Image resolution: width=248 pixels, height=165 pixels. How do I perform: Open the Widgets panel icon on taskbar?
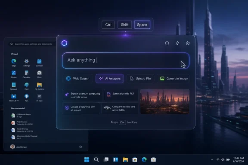tap(116, 160)
